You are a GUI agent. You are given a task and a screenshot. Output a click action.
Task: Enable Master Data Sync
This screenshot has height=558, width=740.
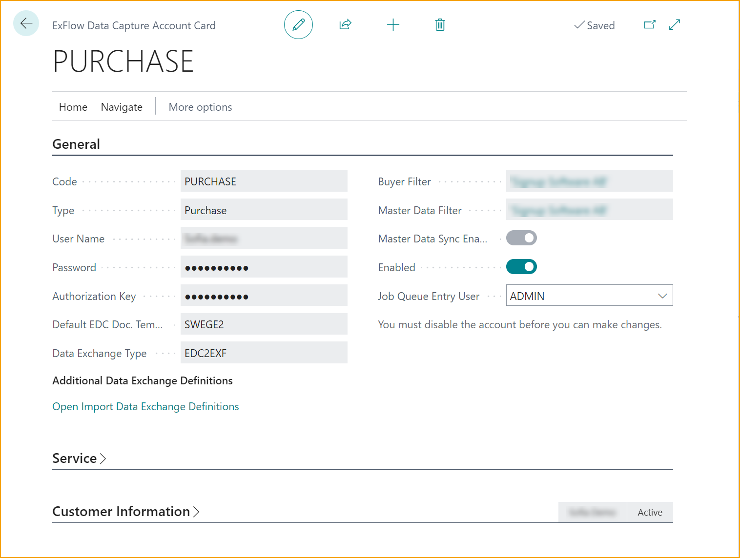521,238
